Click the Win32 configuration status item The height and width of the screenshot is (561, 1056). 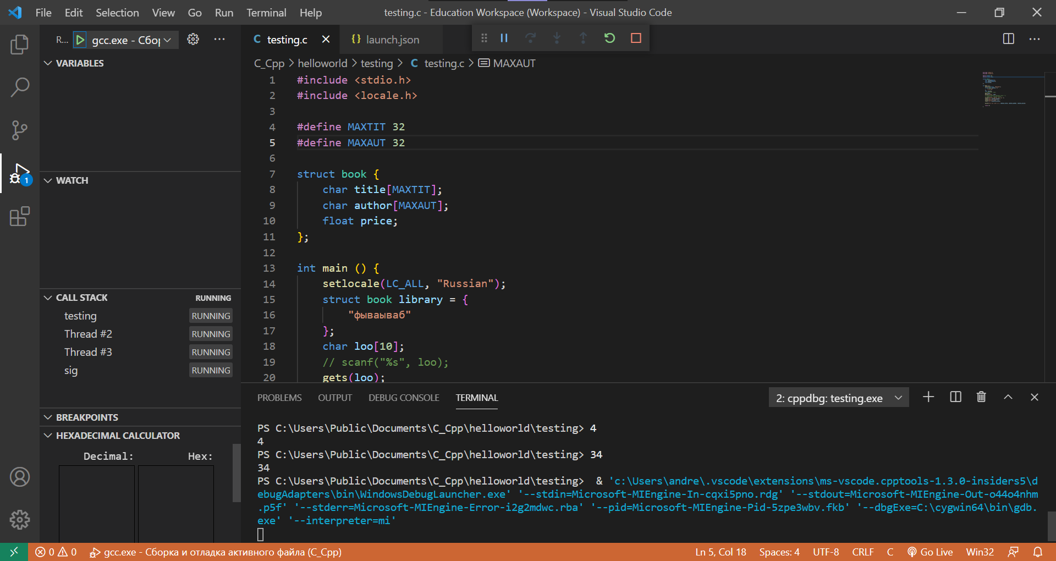[x=980, y=552]
